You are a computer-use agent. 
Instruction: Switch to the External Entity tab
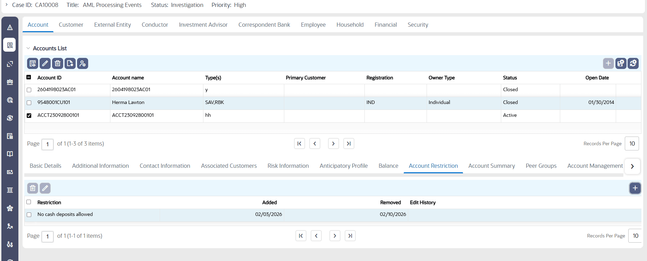coord(112,25)
